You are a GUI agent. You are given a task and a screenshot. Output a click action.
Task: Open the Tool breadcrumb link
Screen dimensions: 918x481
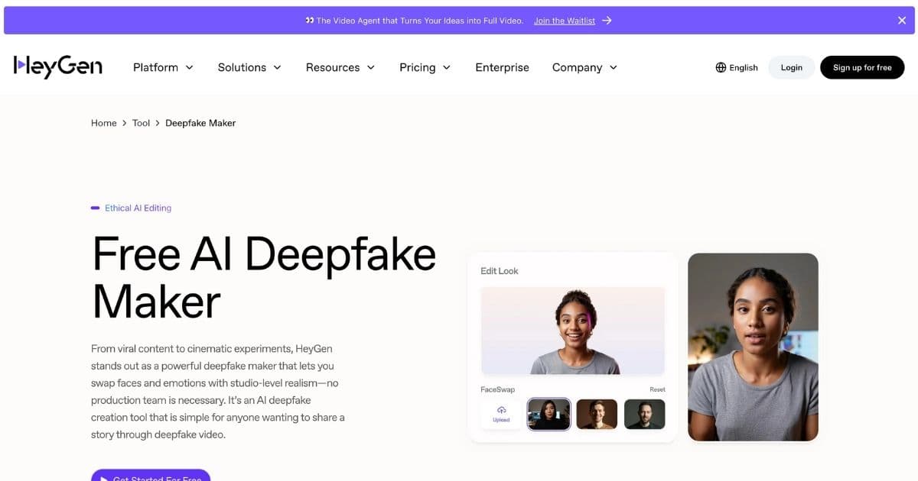141,123
